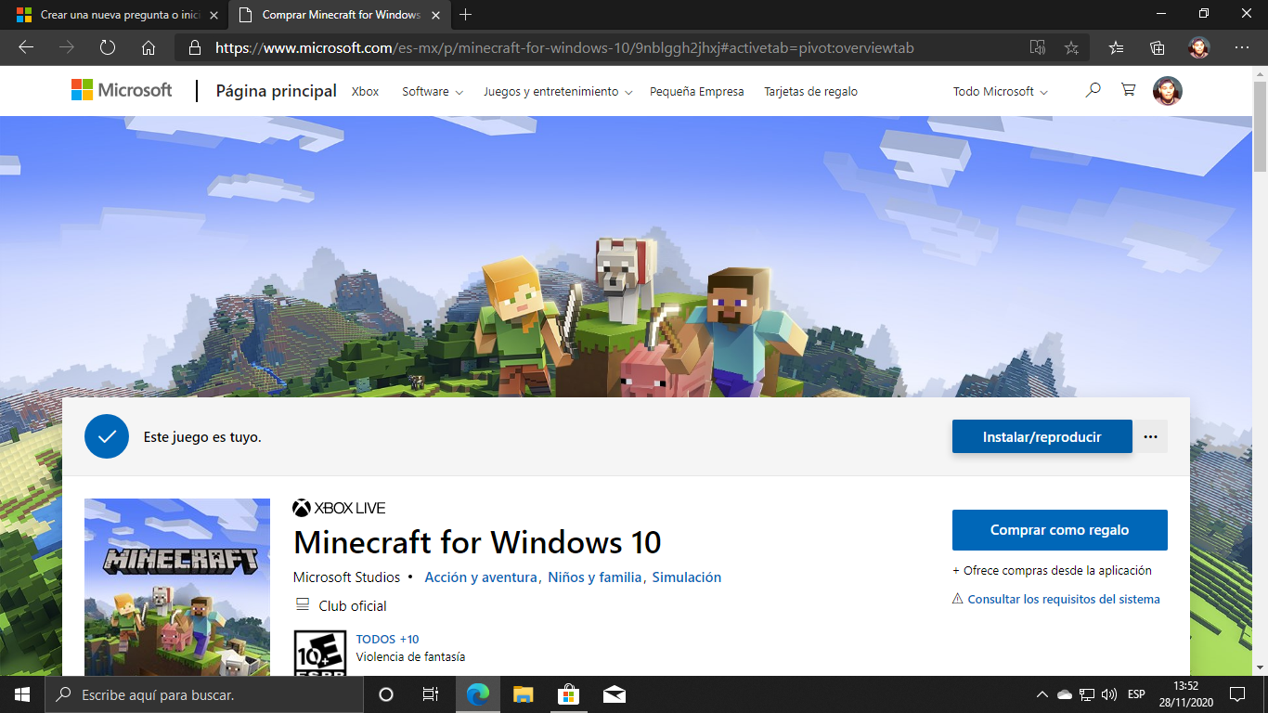
Task: Go back with the browser back arrow
Action: click(26, 47)
